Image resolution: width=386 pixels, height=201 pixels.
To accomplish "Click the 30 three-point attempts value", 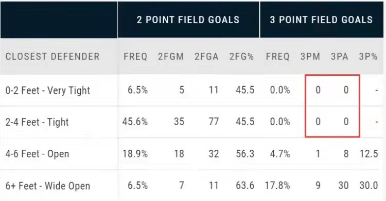I will pos(343,186).
